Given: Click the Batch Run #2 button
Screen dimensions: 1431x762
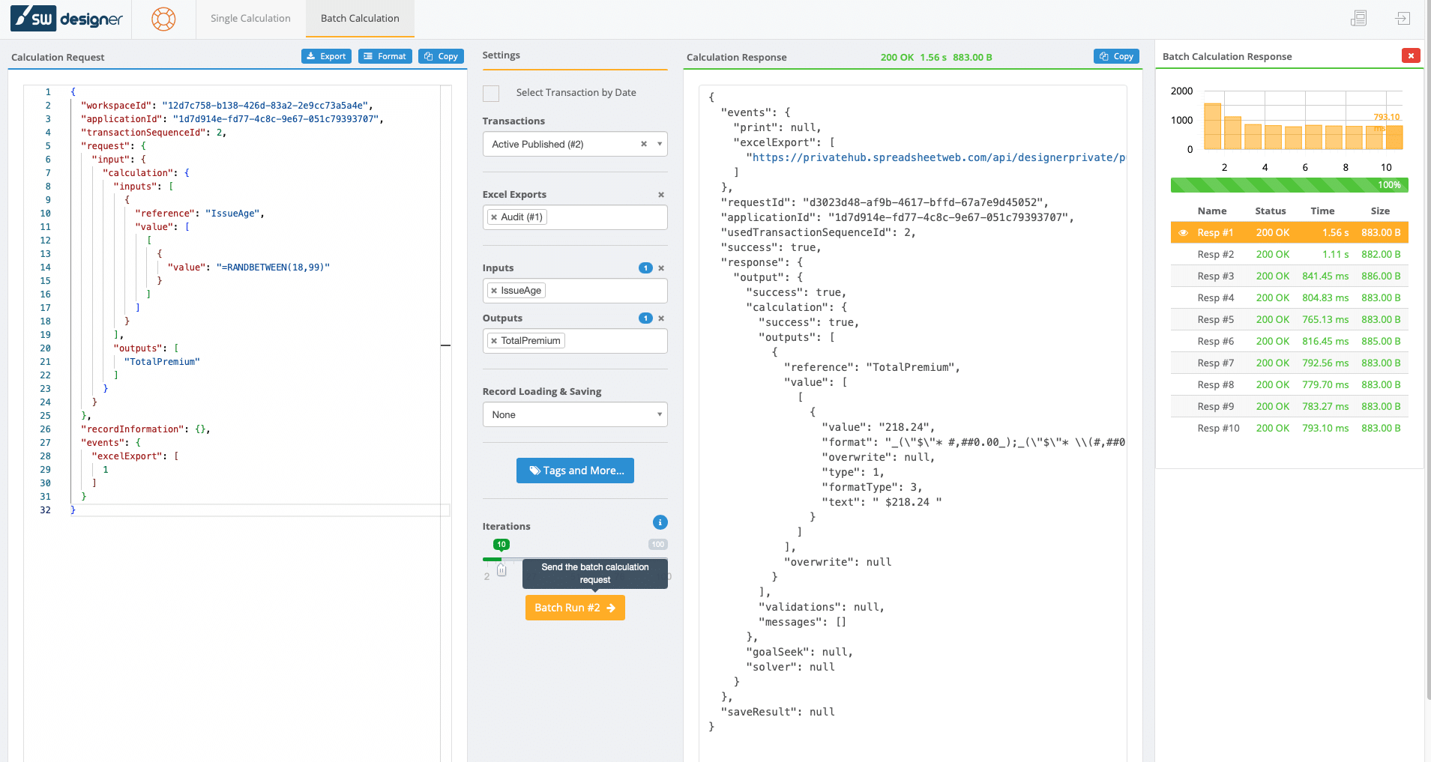Looking at the screenshot, I should pyautogui.click(x=574, y=608).
